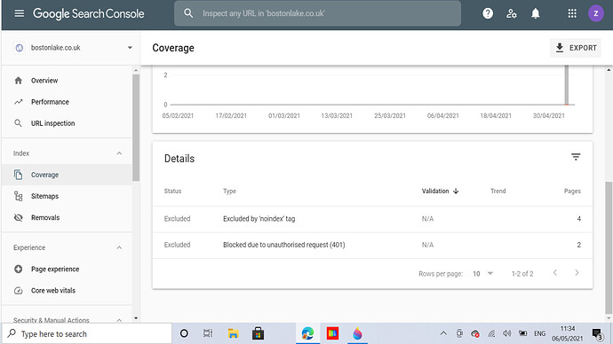Open the hamburger navigation menu
The image size is (613, 344).
(x=20, y=13)
